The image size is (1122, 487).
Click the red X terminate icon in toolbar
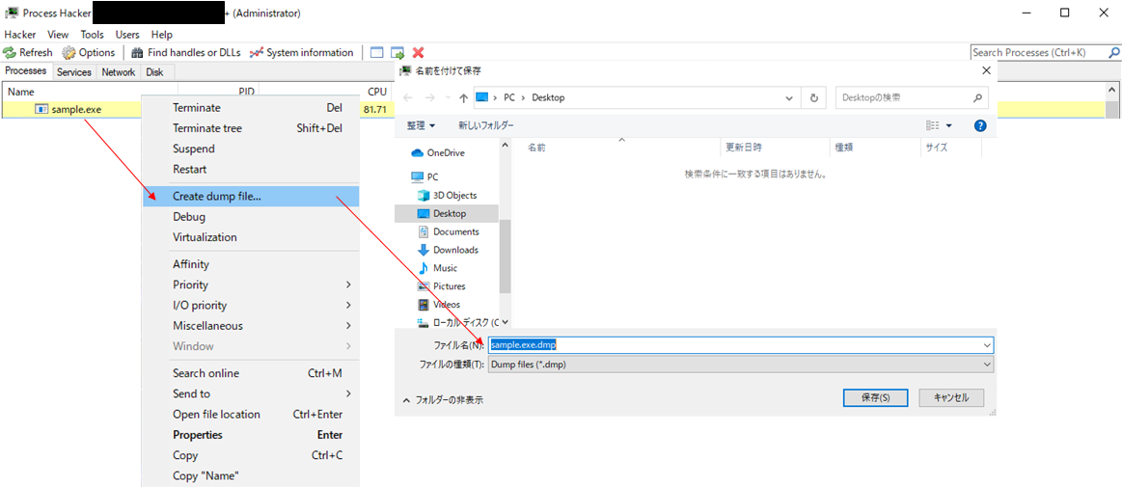tap(418, 52)
